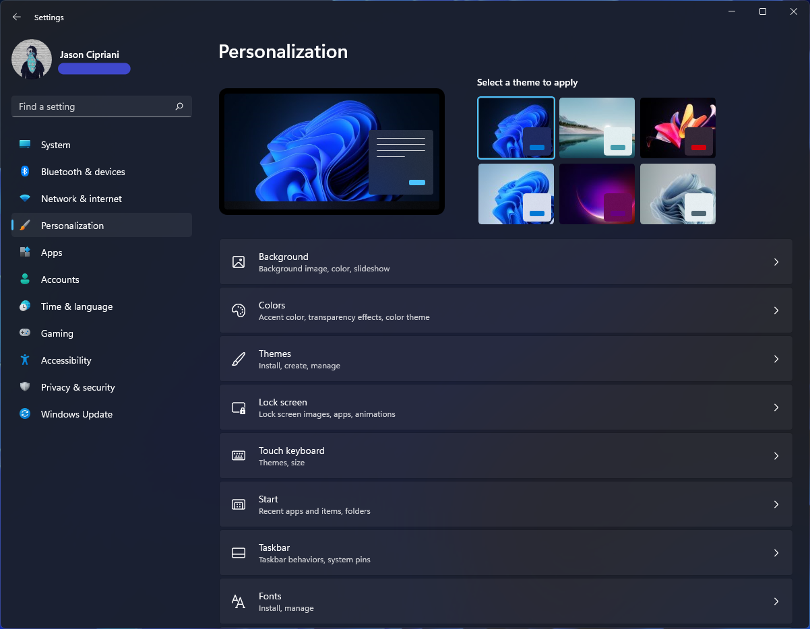Go to Bluetooth & devices

(102, 172)
